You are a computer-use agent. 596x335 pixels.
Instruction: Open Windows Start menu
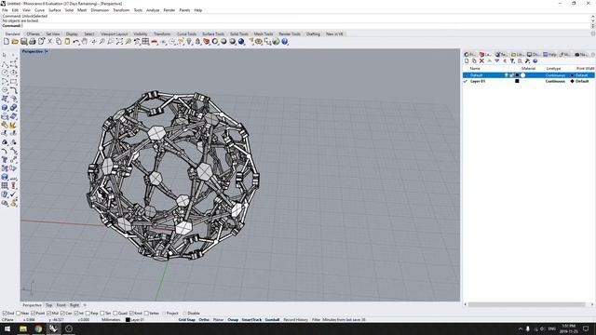coord(7,328)
